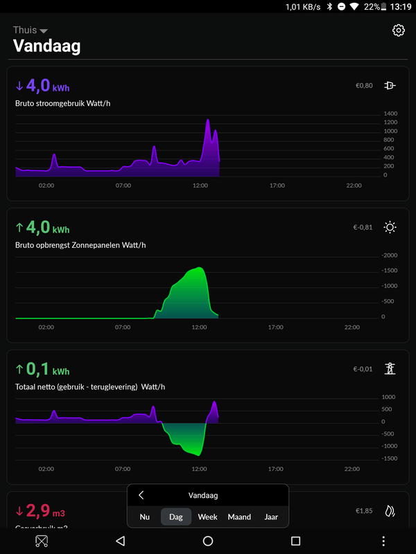
Task: Tap the gas flame icon
Action: pyautogui.click(x=390, y=511)
